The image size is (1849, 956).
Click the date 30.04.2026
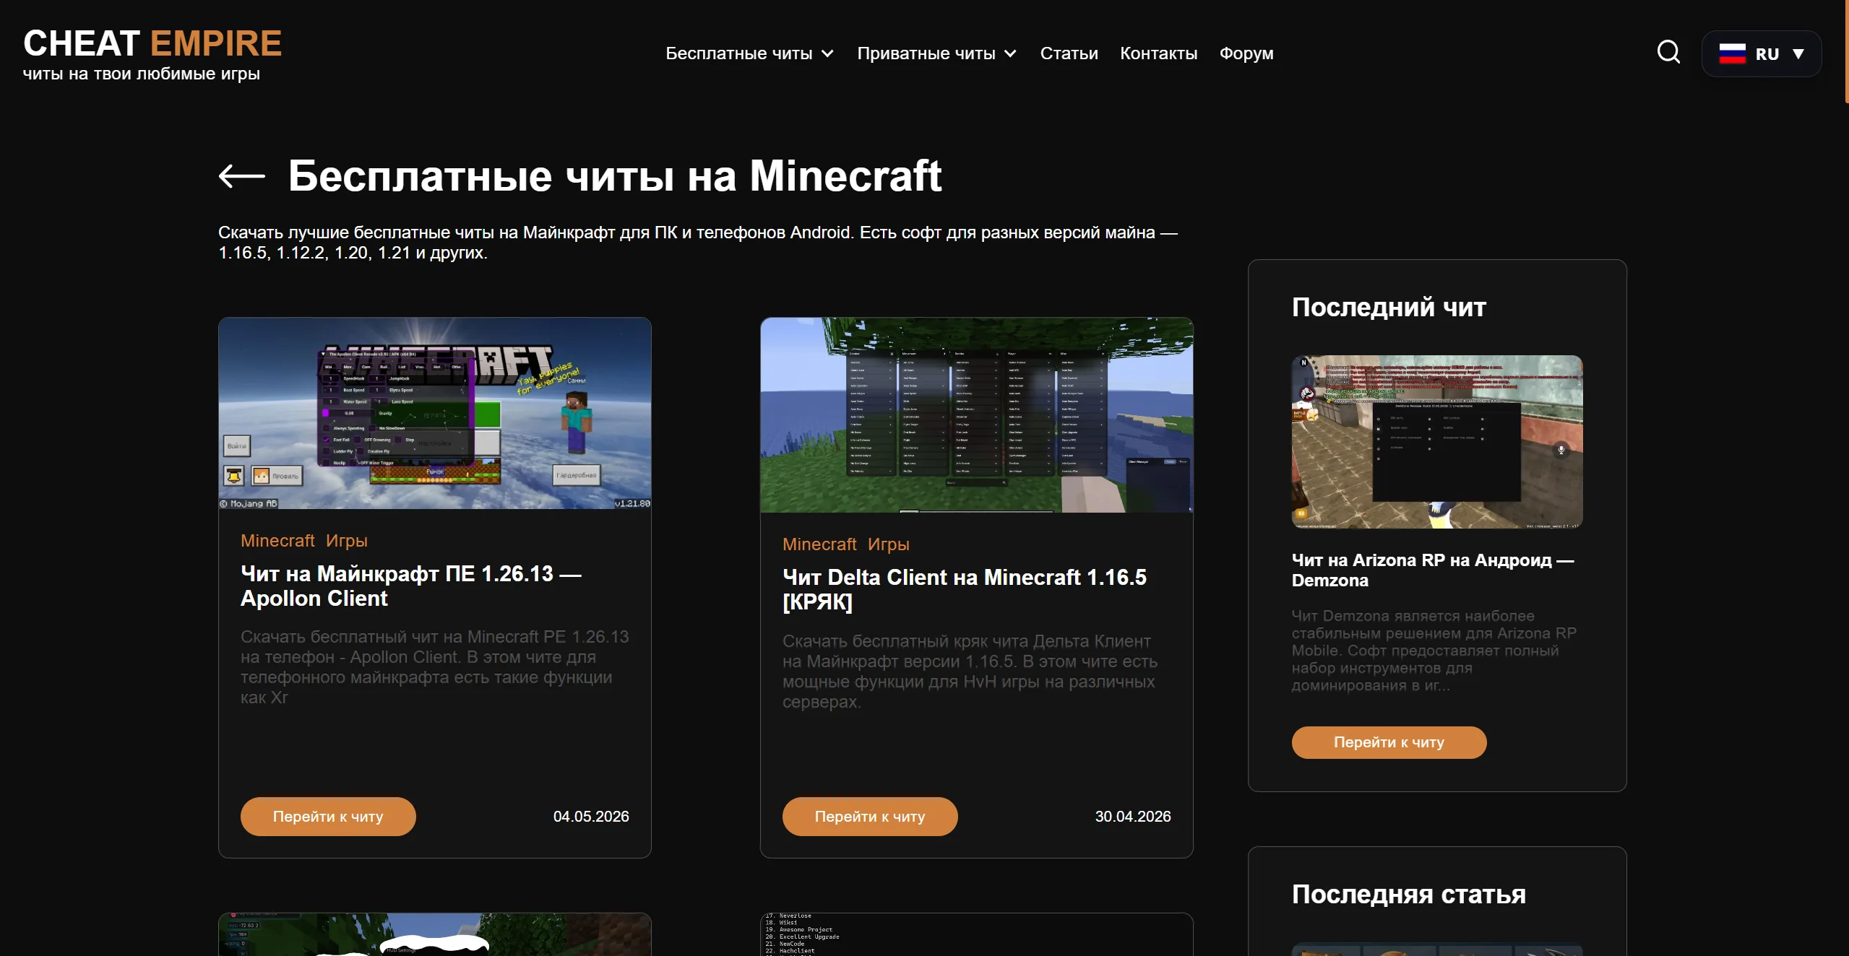click(1133, 817)
